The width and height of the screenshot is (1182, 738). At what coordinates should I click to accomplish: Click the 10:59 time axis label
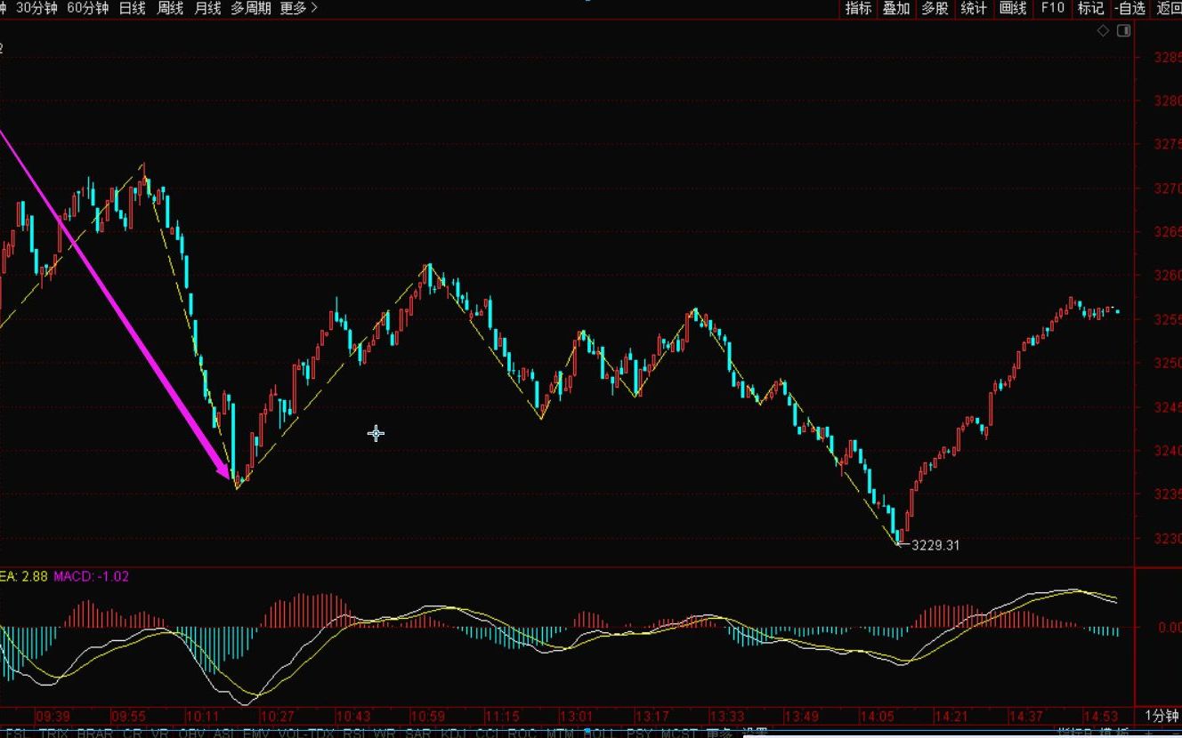(427, 716)
